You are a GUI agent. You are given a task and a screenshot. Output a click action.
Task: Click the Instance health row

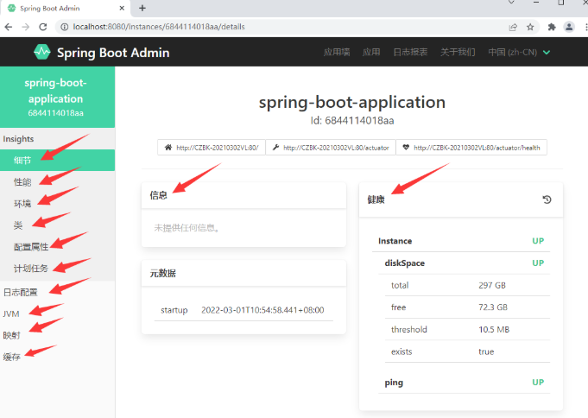pos(461,241)
